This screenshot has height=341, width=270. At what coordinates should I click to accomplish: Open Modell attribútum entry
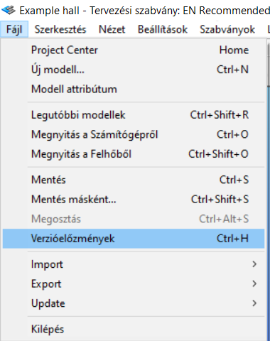[134, 90]
